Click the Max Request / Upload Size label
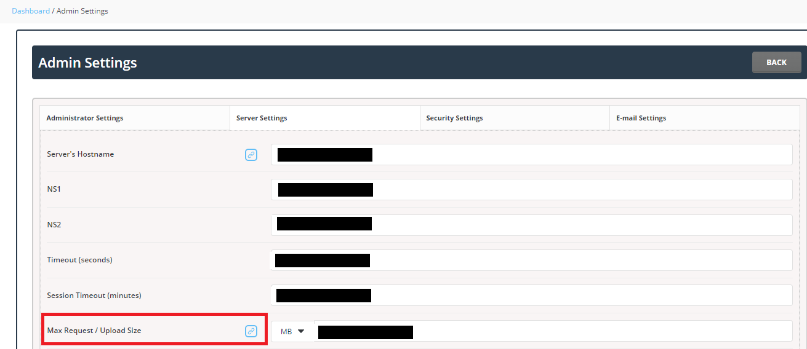 tap(94, 331)
